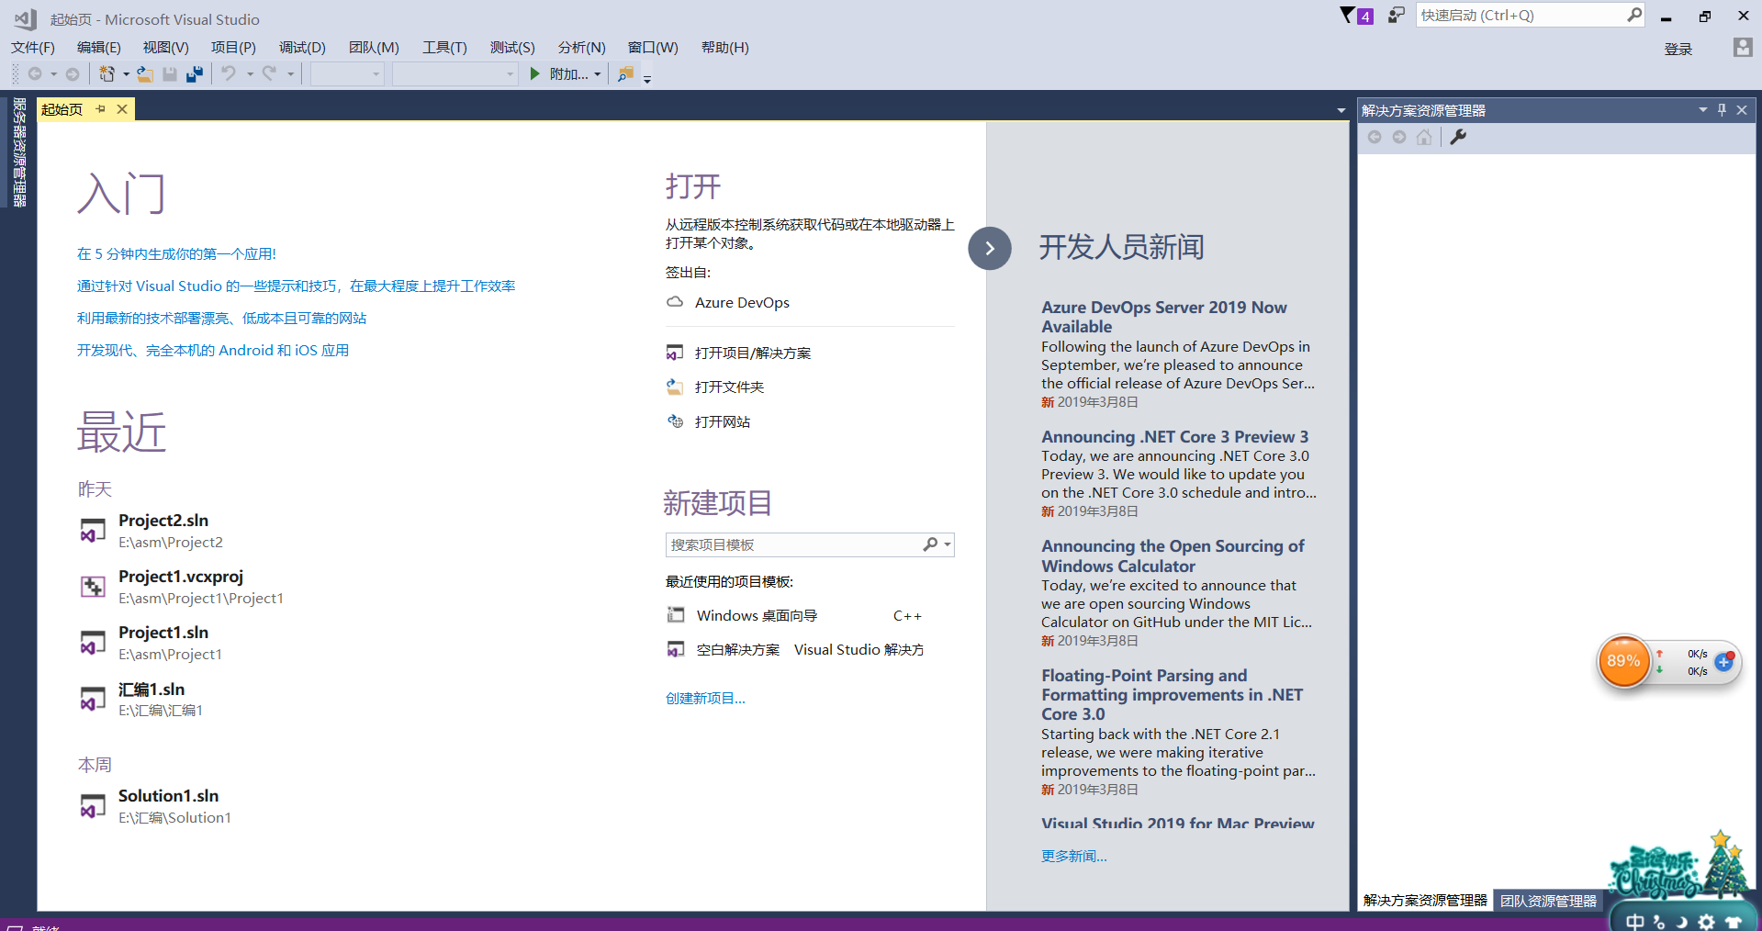This screenshot has height=931, width=1762.
Task: Open the solution configurations combo box
Action: [347, 73]
